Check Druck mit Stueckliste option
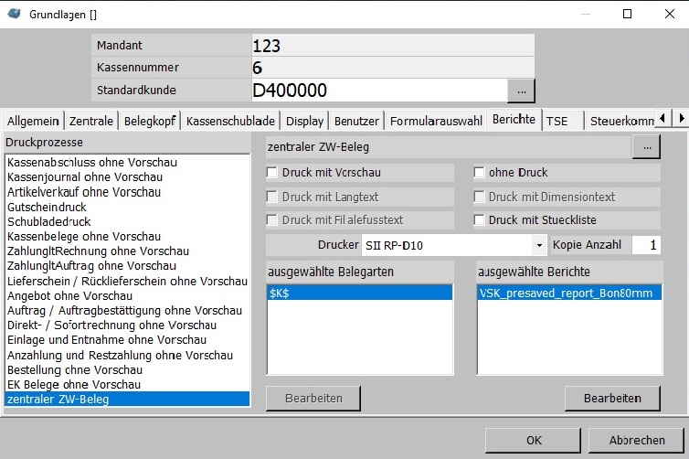The image size is (689, 459). 479,220
